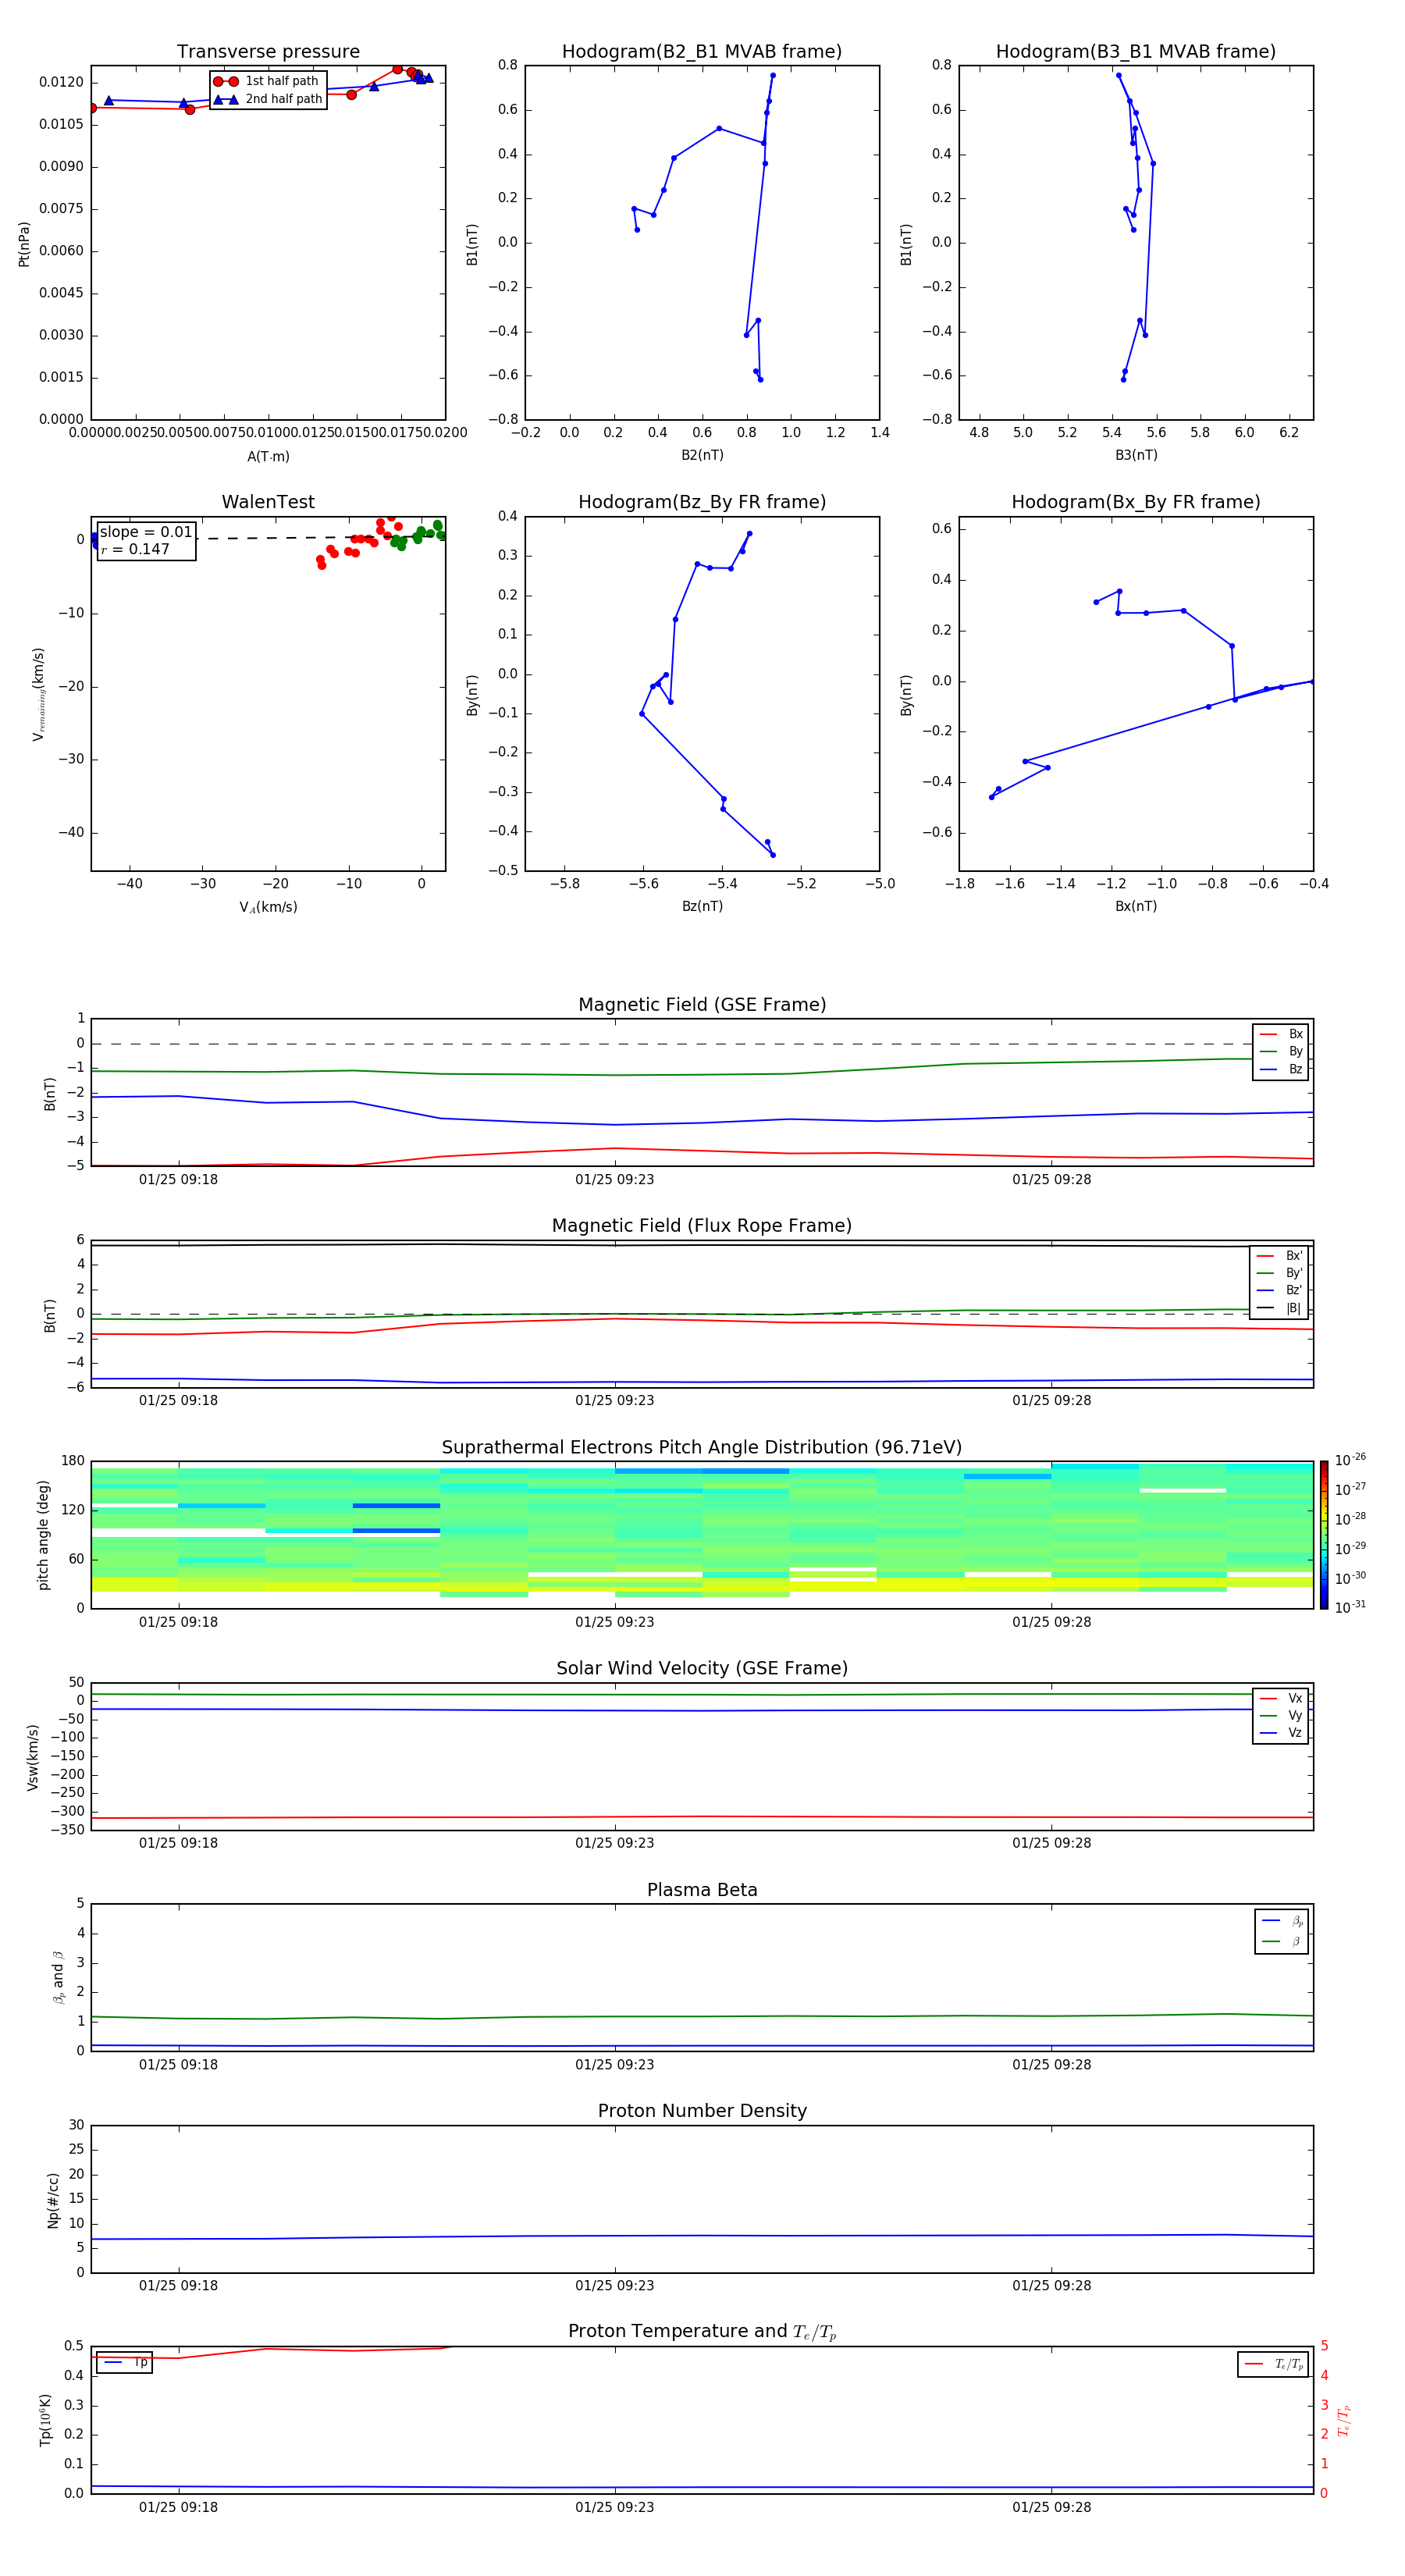Click the red "Te/Tp" right axis label
Screen dimensions: 1405x2576
click(x=1343, y=2420)
